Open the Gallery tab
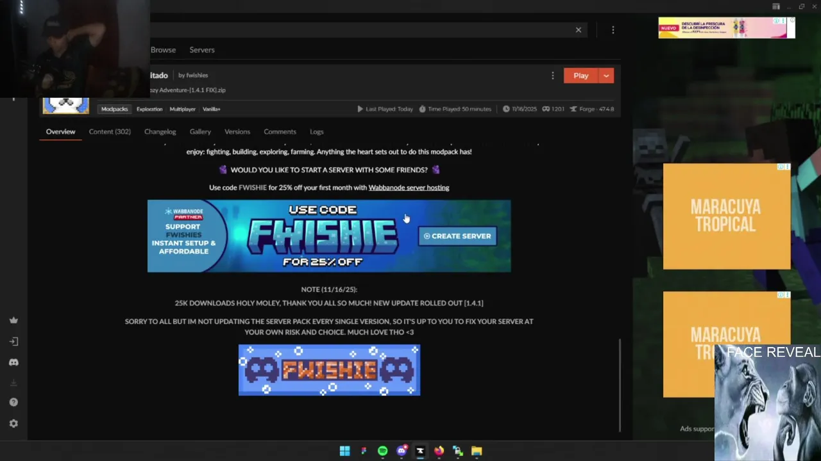The width and height of the screenshot is (821, 461). tap(200, 131)
